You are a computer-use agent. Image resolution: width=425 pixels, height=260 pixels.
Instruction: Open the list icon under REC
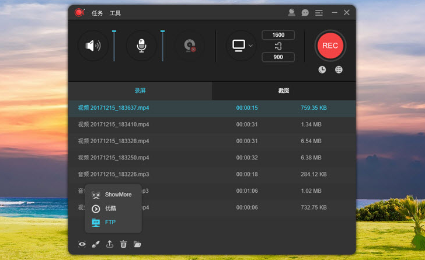(339, 70)
